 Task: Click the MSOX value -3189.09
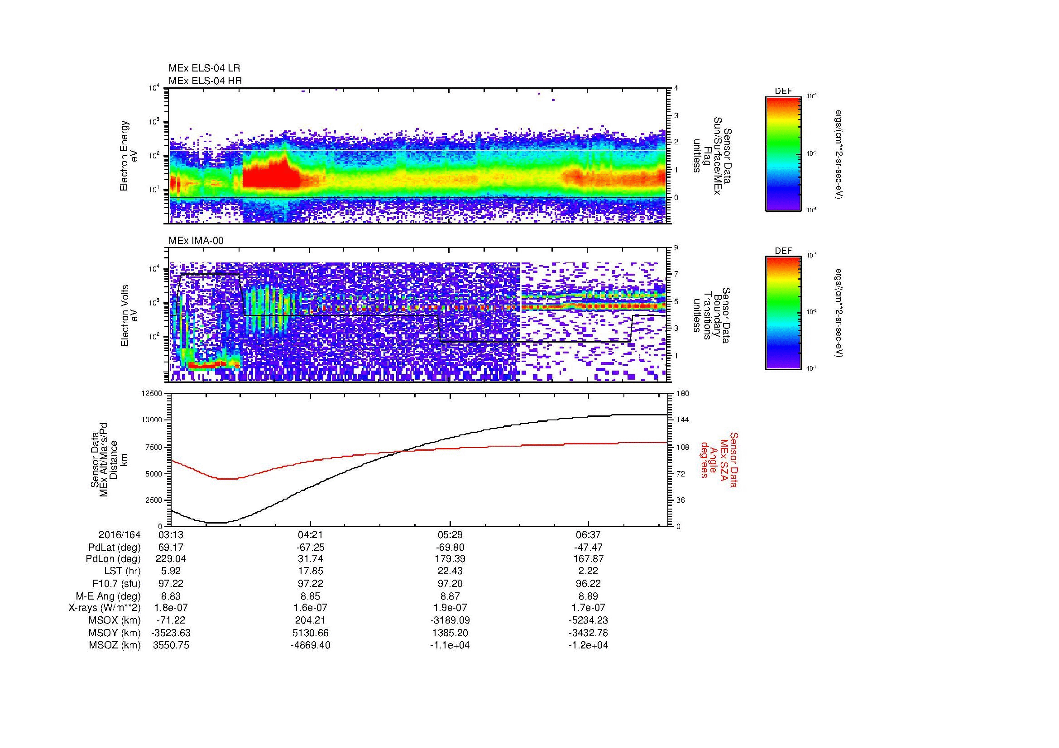[x=450, y=620]
